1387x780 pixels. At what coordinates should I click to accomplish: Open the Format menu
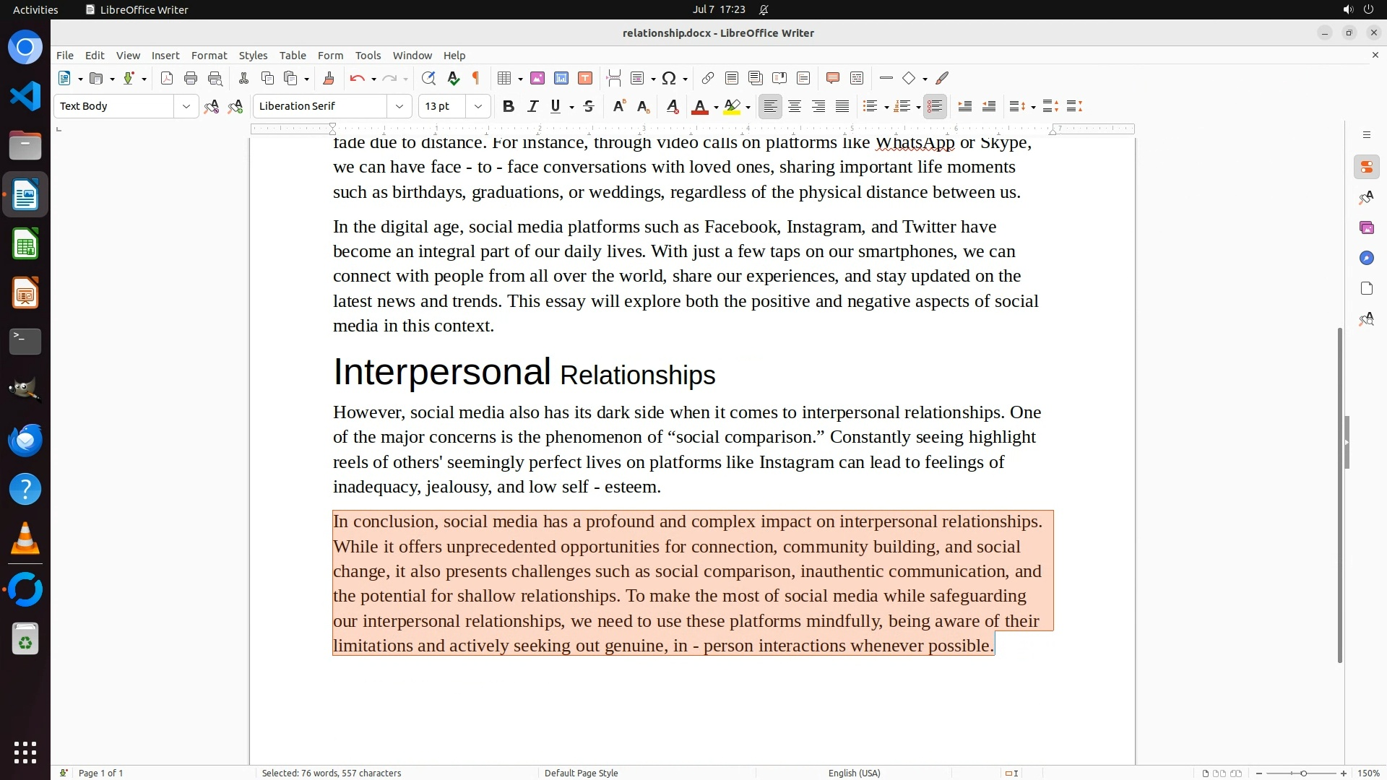[209, 55]
